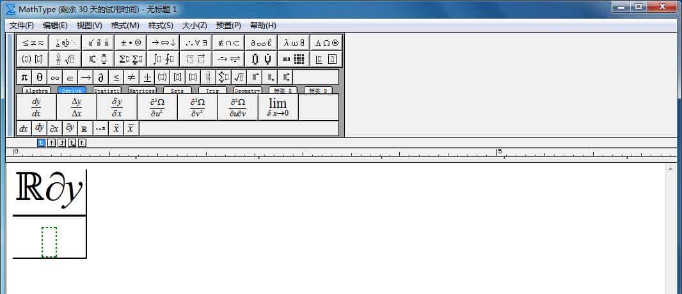Open the lowercase Greek letters palette
The height and width of the screenshot is (294, 682).
[x=294, y=43]
